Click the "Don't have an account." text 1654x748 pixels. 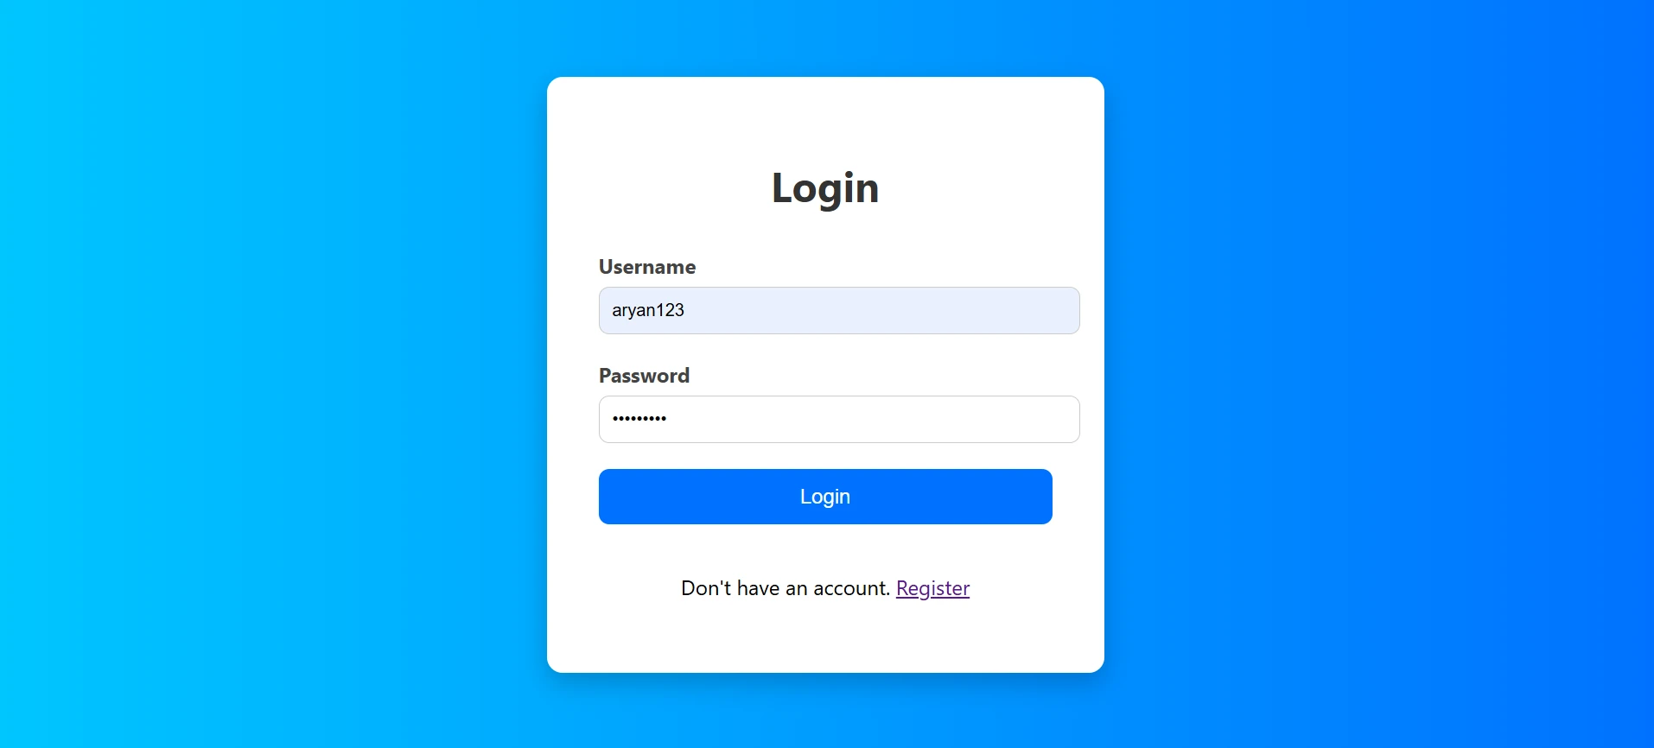tap(786, 588)
